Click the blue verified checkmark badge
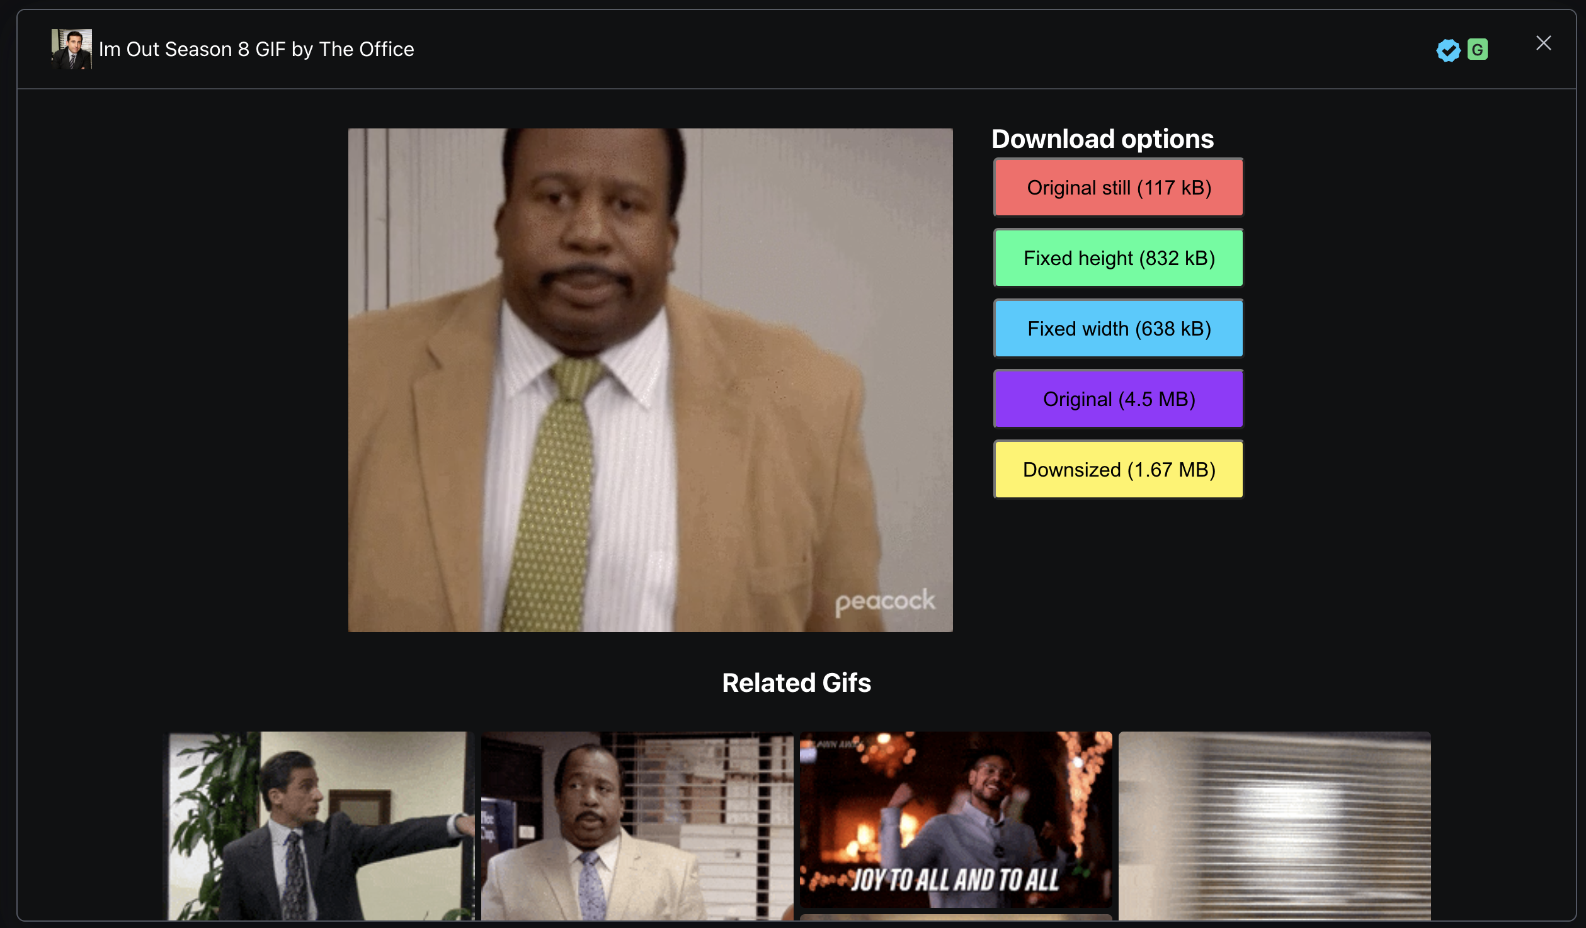1586x928 pixels. click(x=1447, y=50)
